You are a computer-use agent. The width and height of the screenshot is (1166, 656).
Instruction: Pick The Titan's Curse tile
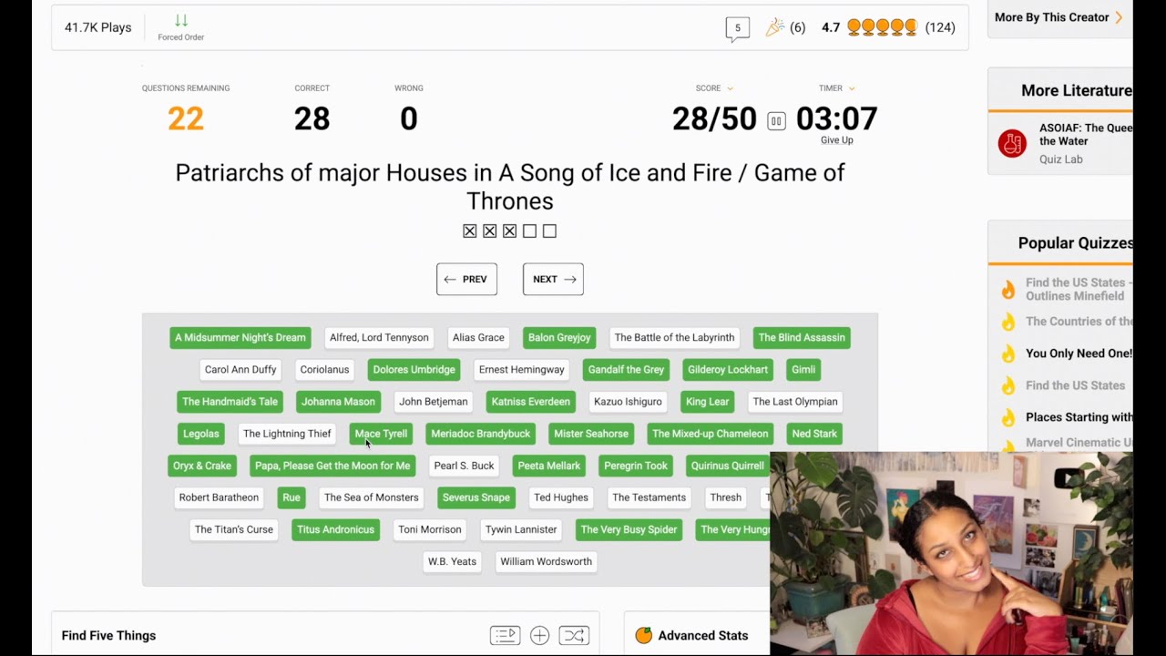234,529
